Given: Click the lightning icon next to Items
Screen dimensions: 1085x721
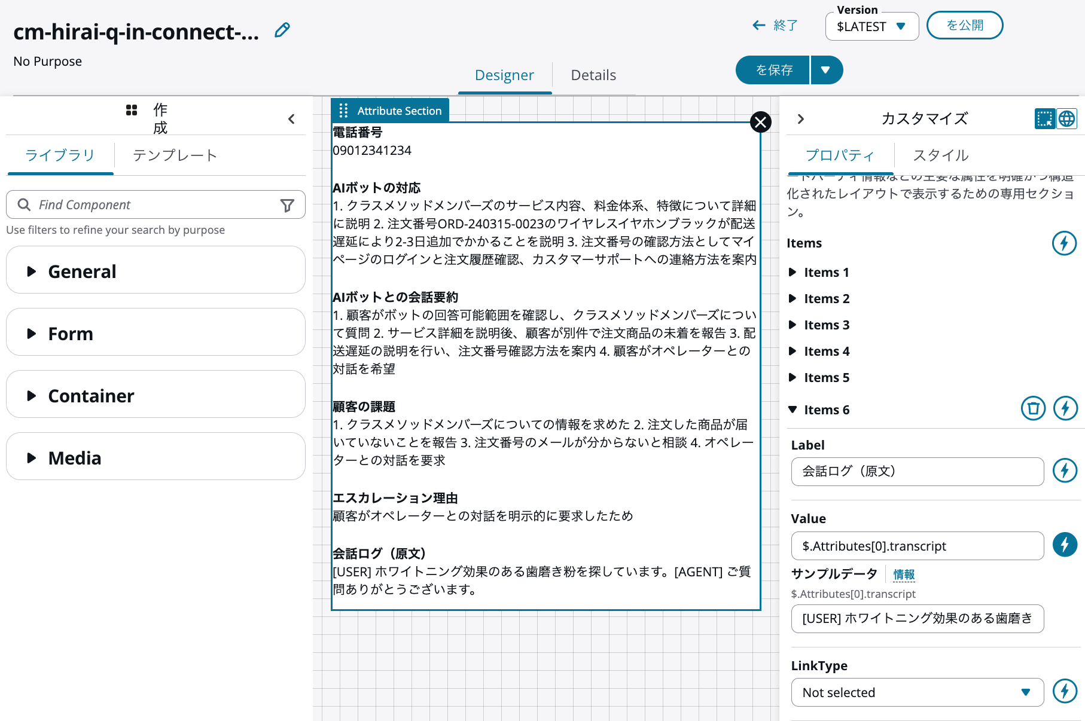Looking at the screenshot, I should coord(1065,243).
